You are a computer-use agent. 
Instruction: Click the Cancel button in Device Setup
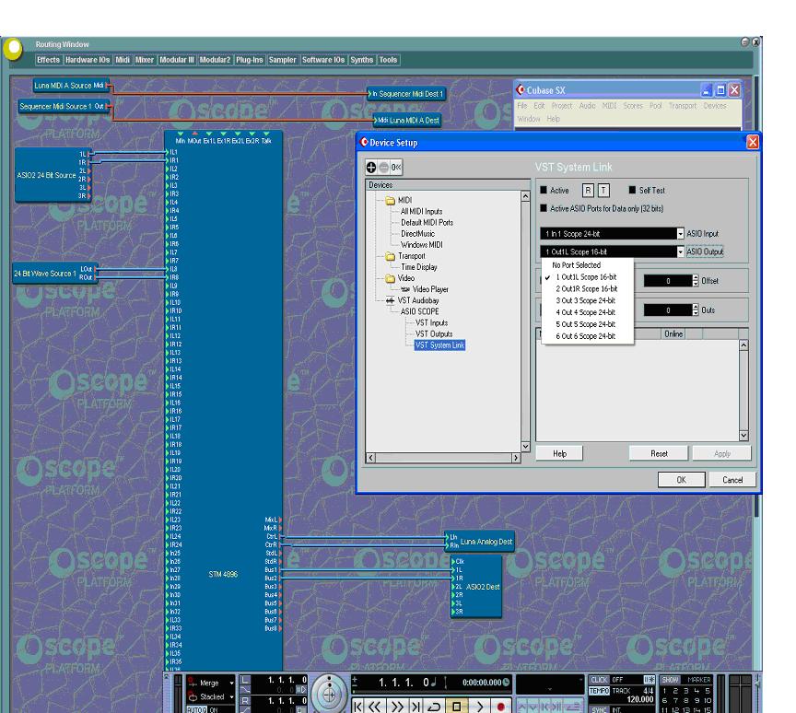(732, 480)
